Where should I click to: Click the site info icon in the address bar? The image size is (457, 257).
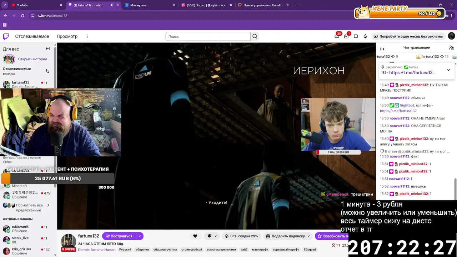point(33,16)
